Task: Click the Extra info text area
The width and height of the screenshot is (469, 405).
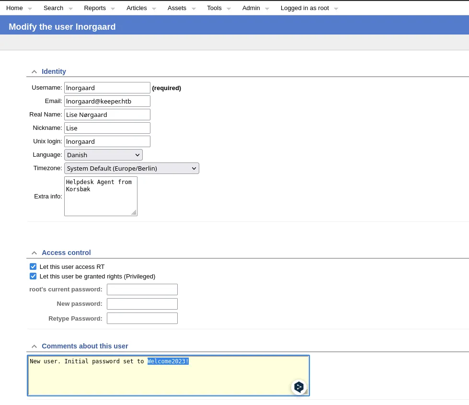Action: [101, 196]
